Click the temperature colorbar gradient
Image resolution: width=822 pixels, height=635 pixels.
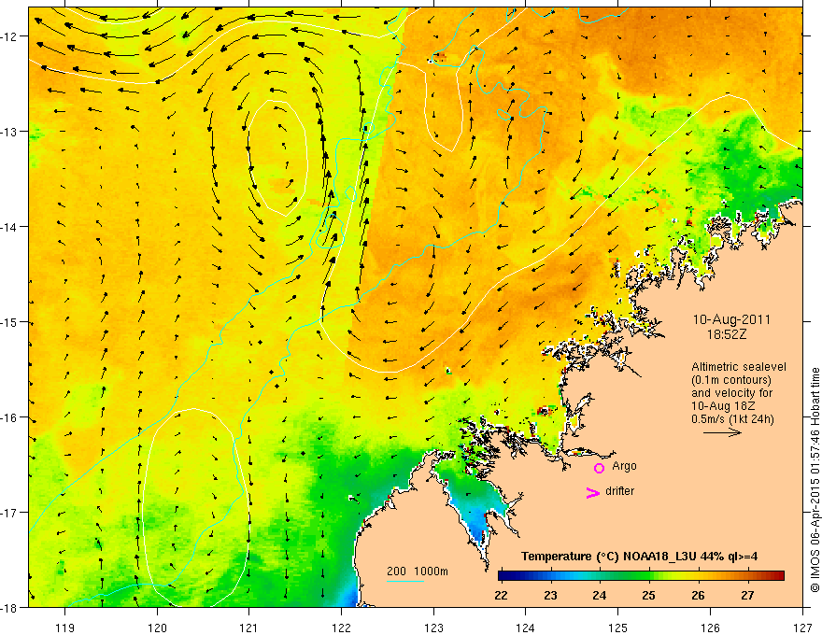point(641,576)
